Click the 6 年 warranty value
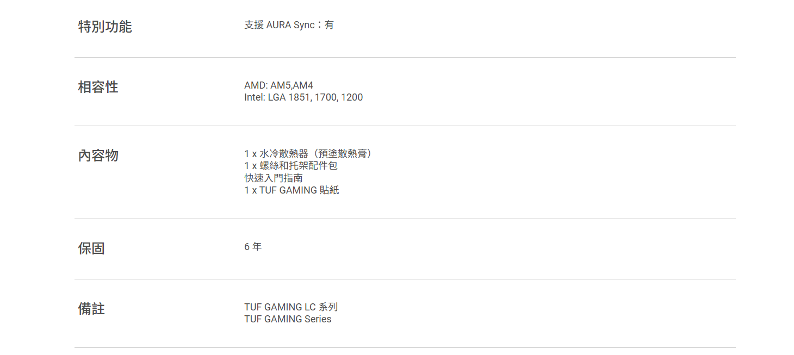Viewport: 794px width, 355px height. [x=253, y=247]
